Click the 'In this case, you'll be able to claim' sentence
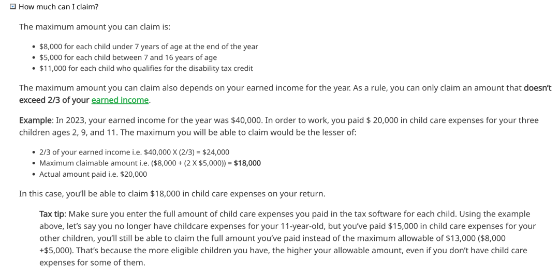The width and height of the screenshot is (559, 277). pyautogui.click(x=172, y=194)
